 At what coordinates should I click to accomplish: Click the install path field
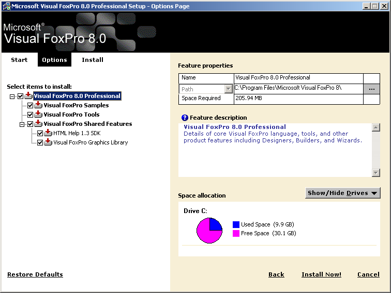[298, 89]
